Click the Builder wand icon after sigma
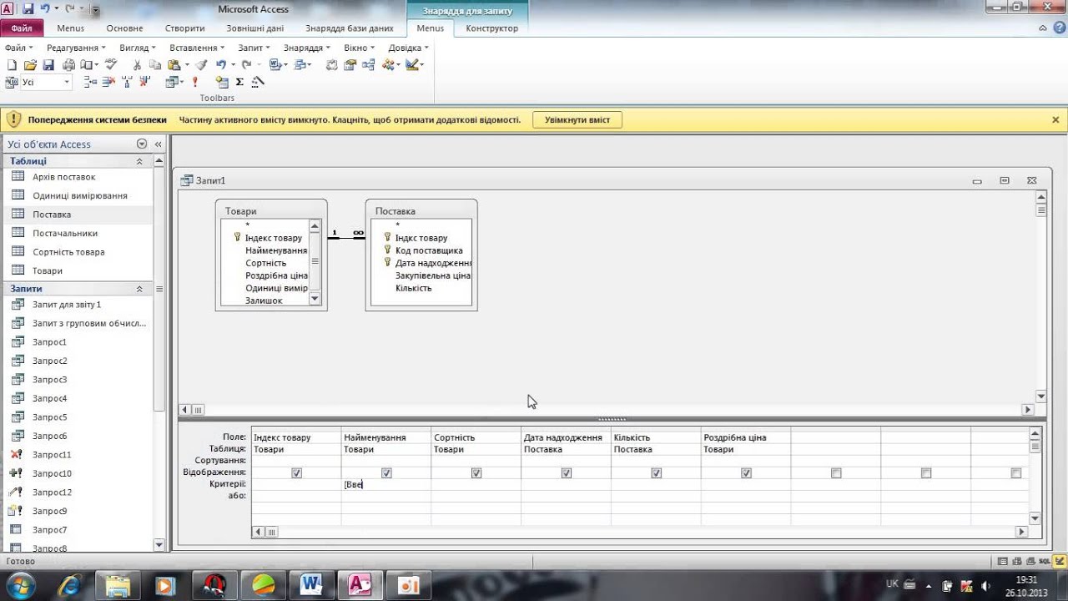The width and height of the screenshot is (1068, 601). [x=258, y=82]
